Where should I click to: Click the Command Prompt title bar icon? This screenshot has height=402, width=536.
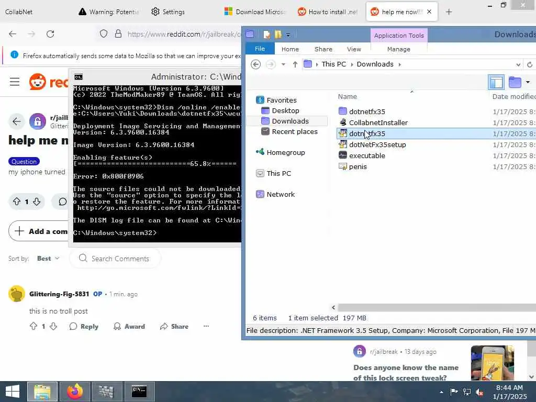[x=79, y=77]
